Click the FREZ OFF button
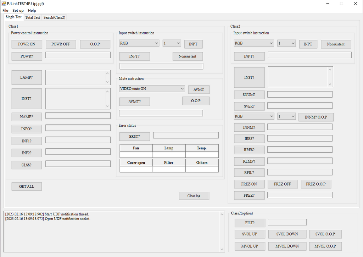Viewport: 363px width, 257px height. (283, 184)
